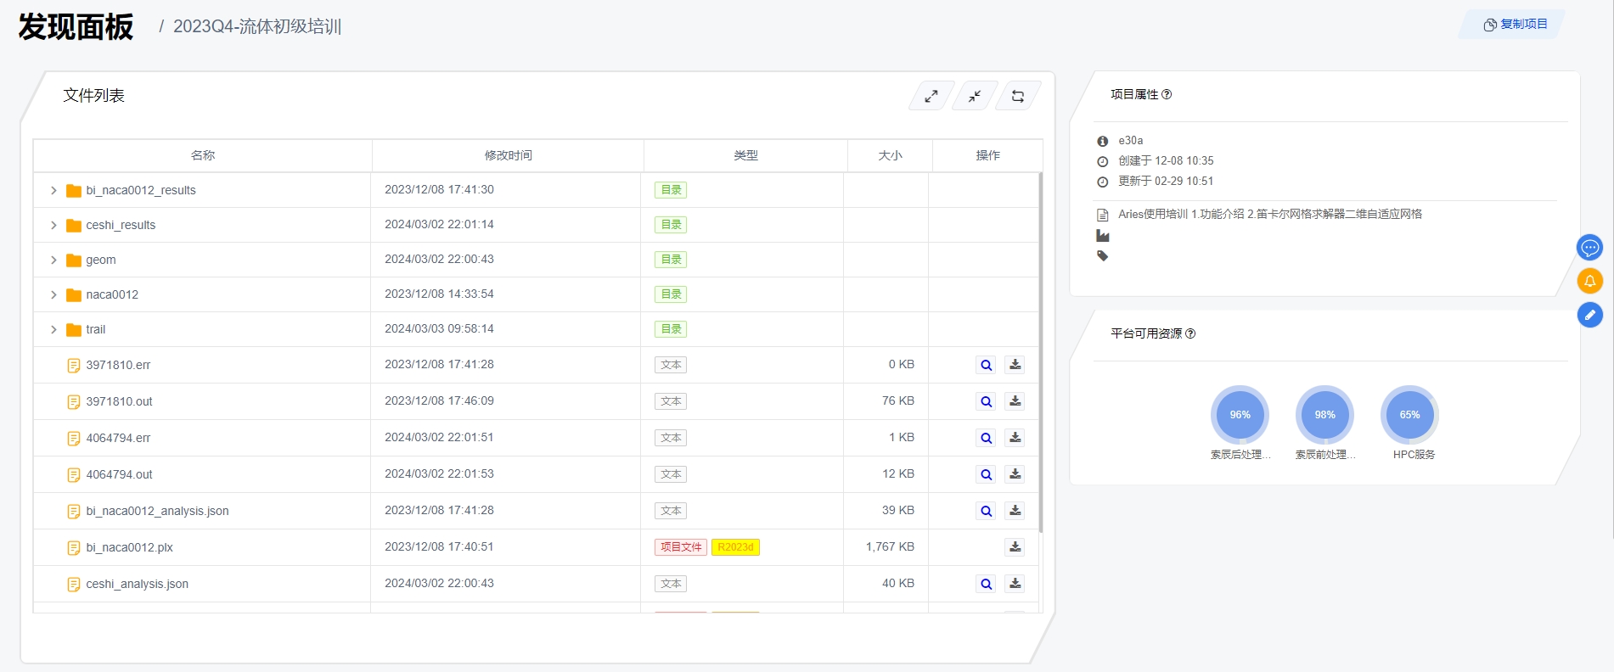Click the help icon beside 项目属性

(1167, 94)
